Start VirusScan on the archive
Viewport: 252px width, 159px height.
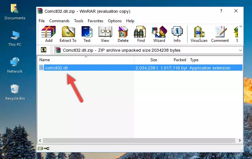(199, 34)
